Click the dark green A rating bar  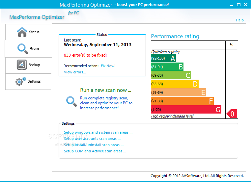163,58
